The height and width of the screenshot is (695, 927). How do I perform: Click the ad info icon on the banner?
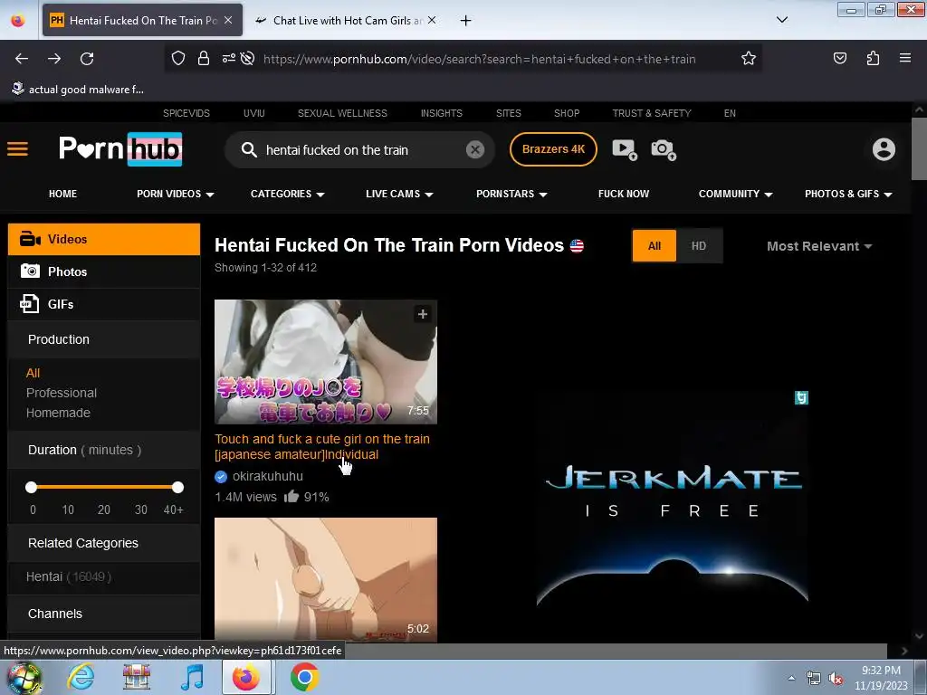(801, 398)
